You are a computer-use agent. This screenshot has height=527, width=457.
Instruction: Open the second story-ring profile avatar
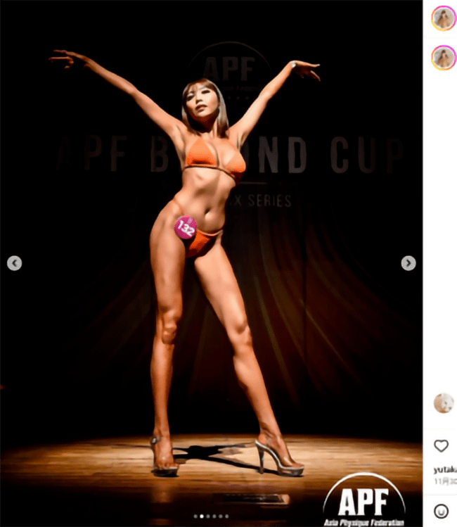[x=444, y=58]
